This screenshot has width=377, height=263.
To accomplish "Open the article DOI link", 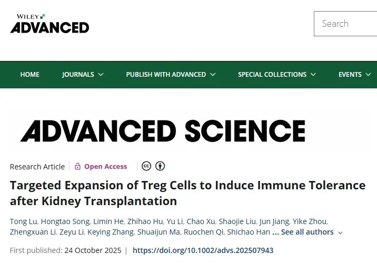I will (x=203, y=250).
